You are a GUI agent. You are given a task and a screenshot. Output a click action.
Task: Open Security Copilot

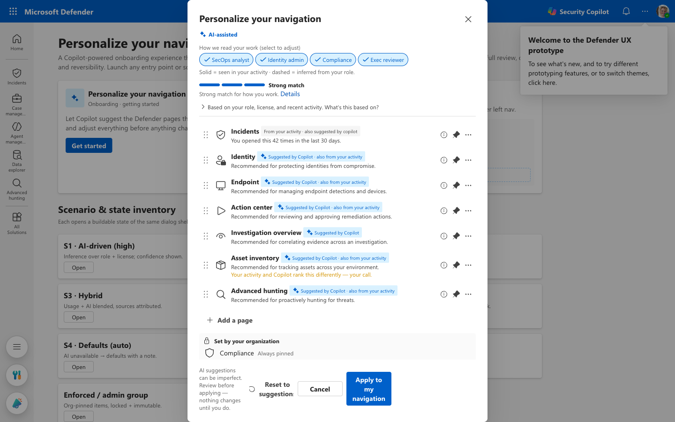[x=578, y=12]
